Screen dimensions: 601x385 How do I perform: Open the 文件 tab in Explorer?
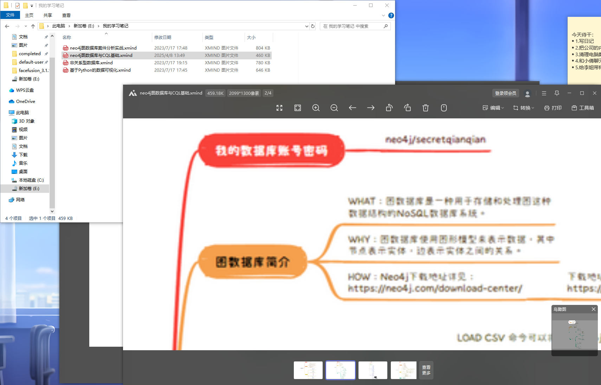tap(10, 15)
